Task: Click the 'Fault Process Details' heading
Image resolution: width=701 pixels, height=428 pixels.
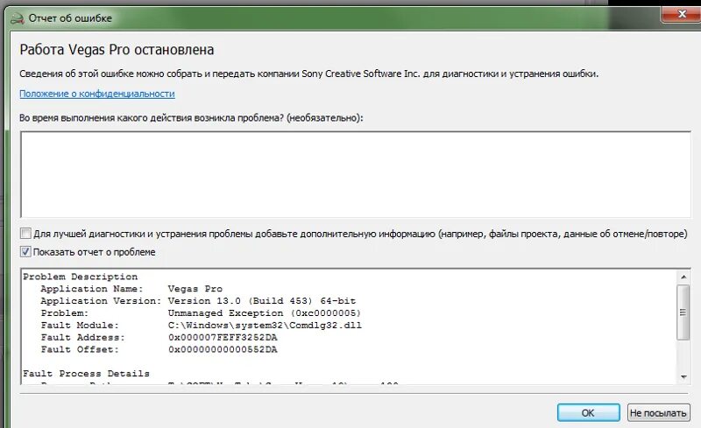Action: click(86, 374)
